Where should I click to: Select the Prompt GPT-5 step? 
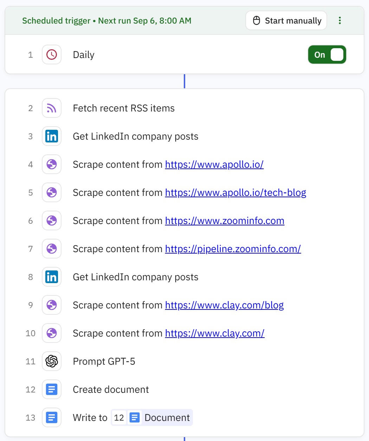[x=104, y=361]
